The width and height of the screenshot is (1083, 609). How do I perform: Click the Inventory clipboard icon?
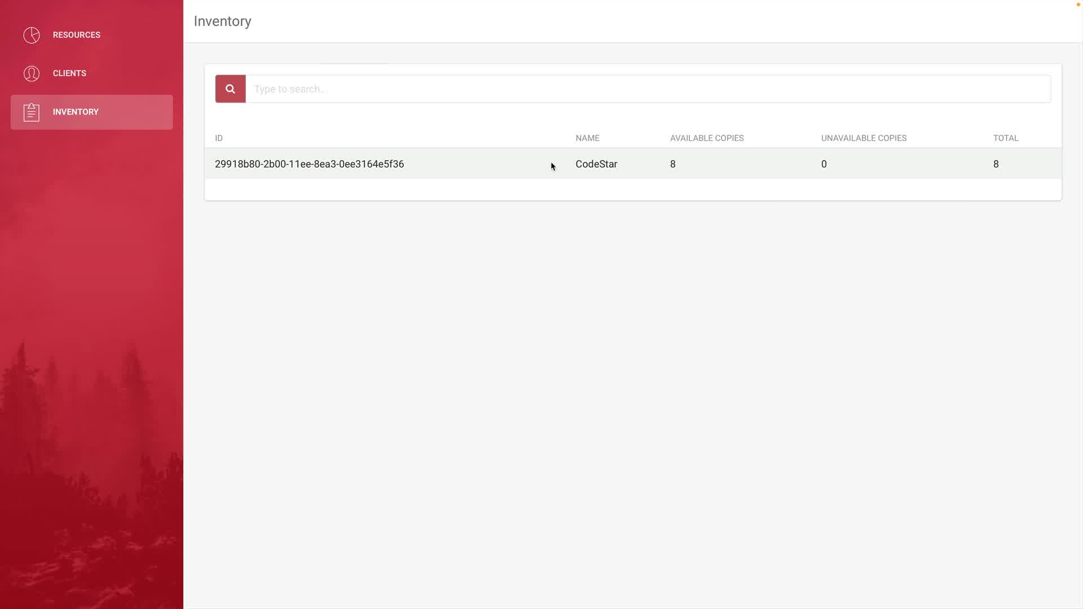point(32,112)
